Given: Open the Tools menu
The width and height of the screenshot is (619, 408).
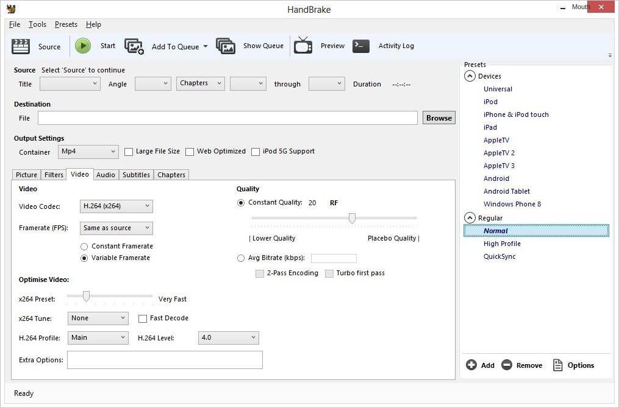Looking at the screenshot, I should pos(37,24).
